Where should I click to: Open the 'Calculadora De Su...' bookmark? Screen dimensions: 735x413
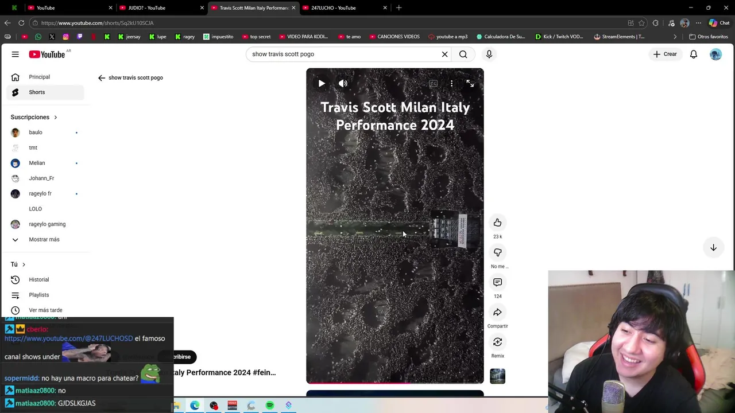pyautogui.click(x=501, y=37)
